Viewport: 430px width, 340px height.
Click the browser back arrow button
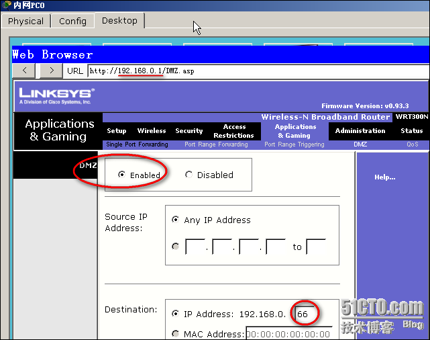click(24, 71)
